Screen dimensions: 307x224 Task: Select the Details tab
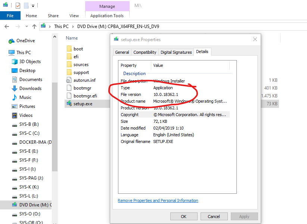[x=202, y=52]
